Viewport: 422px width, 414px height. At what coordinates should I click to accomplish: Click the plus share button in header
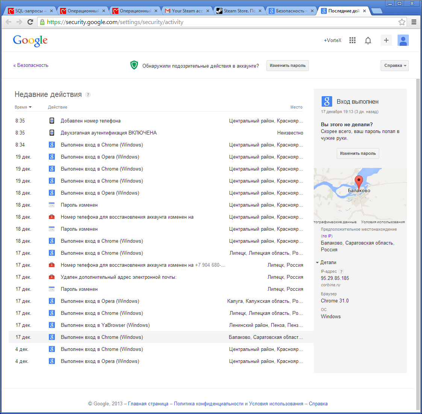click(x=386, y=40)
